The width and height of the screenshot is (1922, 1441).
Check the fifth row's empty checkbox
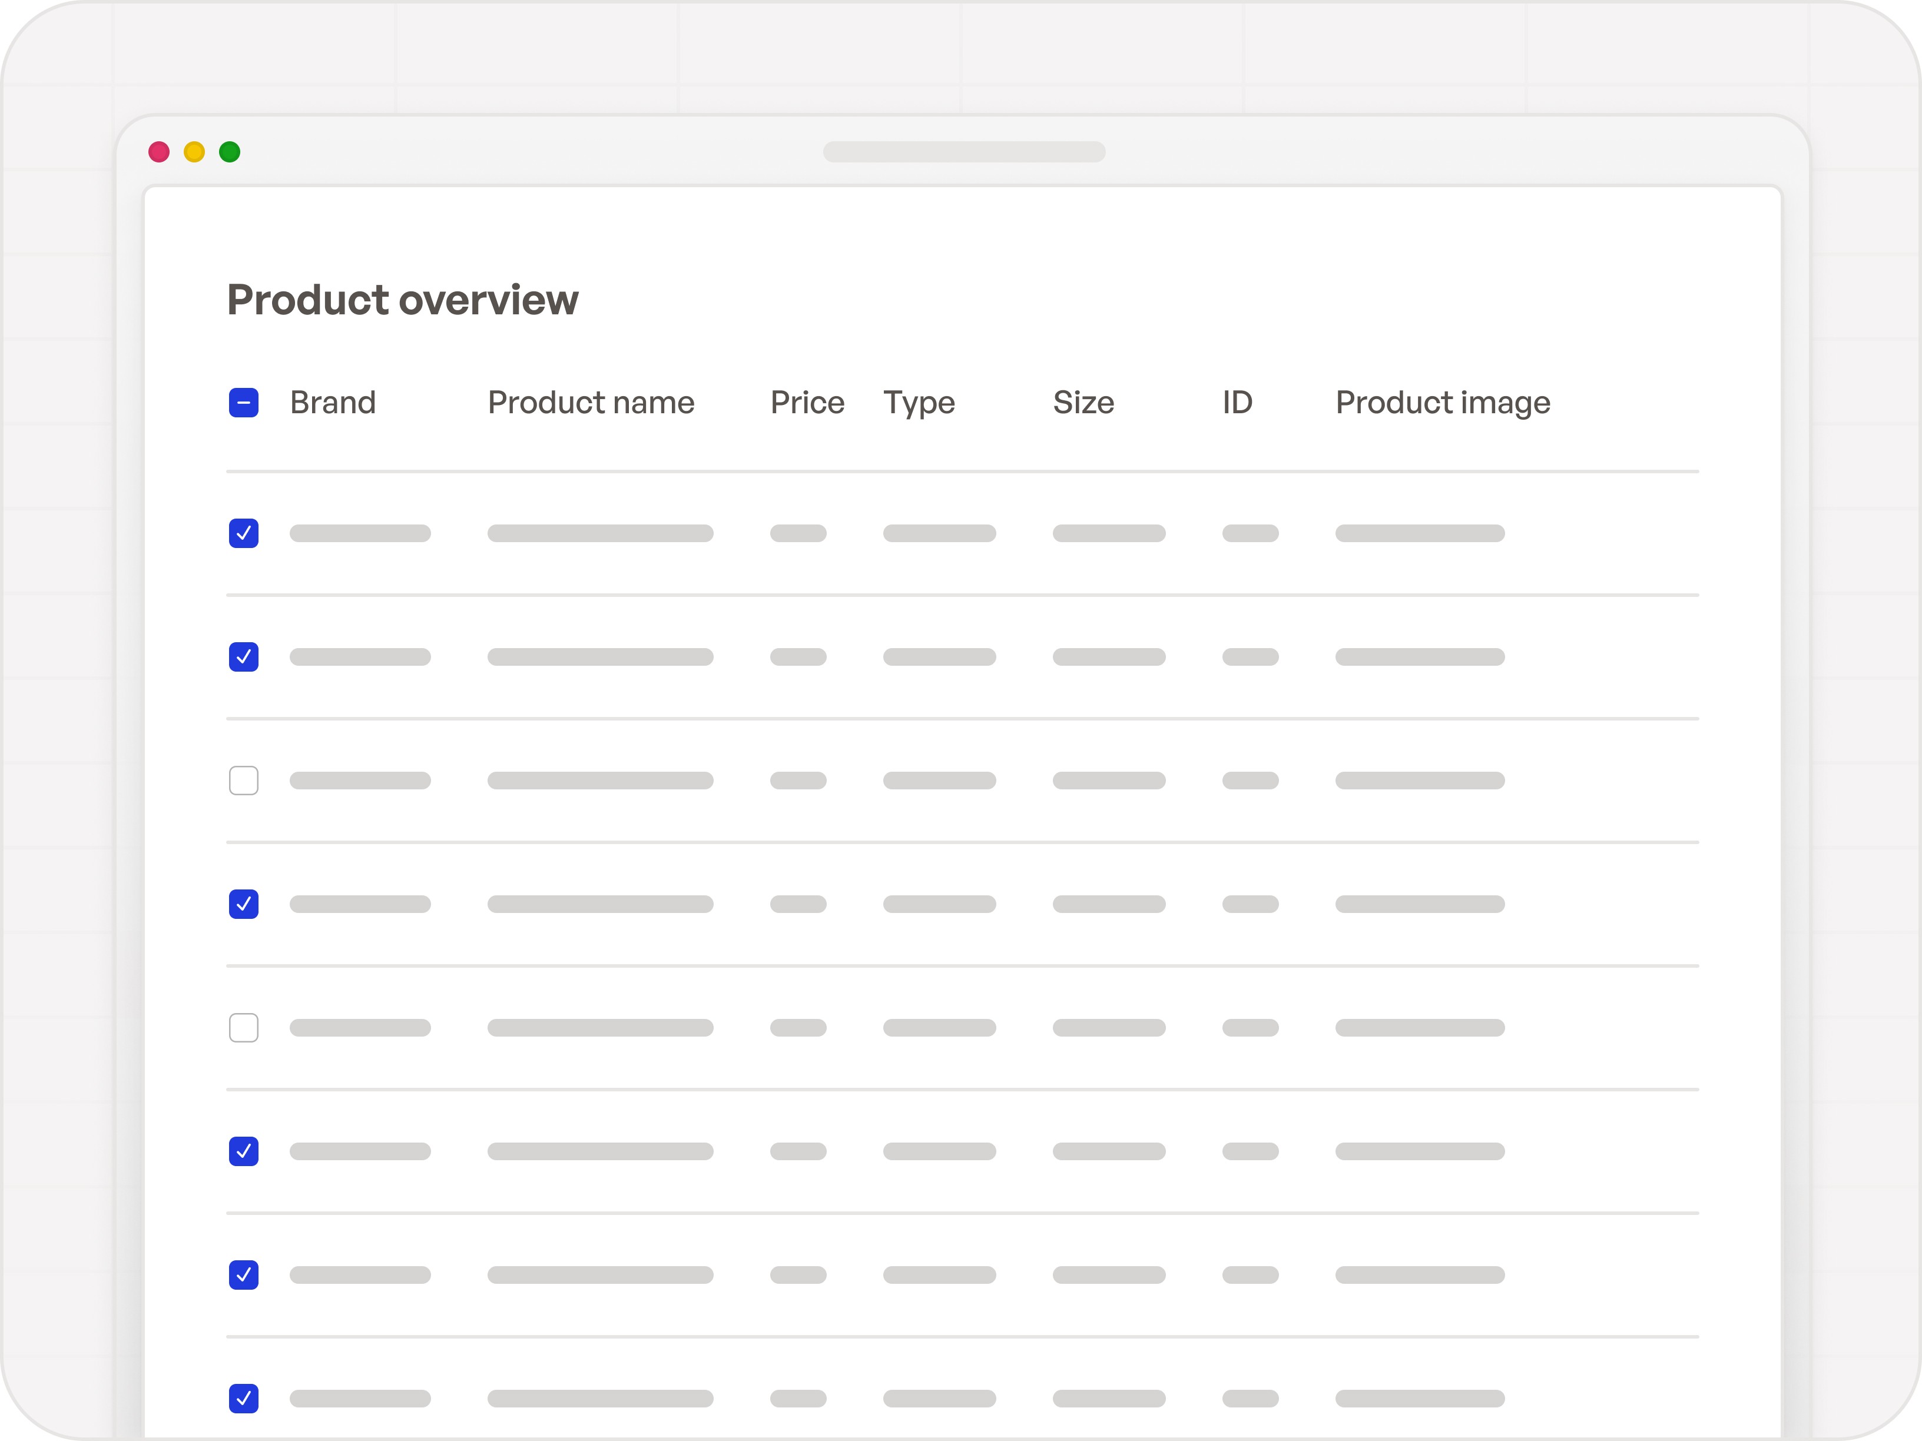click(x=244, y=1028)
